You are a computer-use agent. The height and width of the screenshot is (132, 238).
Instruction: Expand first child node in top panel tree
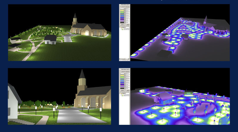click(x=121, y=28)
